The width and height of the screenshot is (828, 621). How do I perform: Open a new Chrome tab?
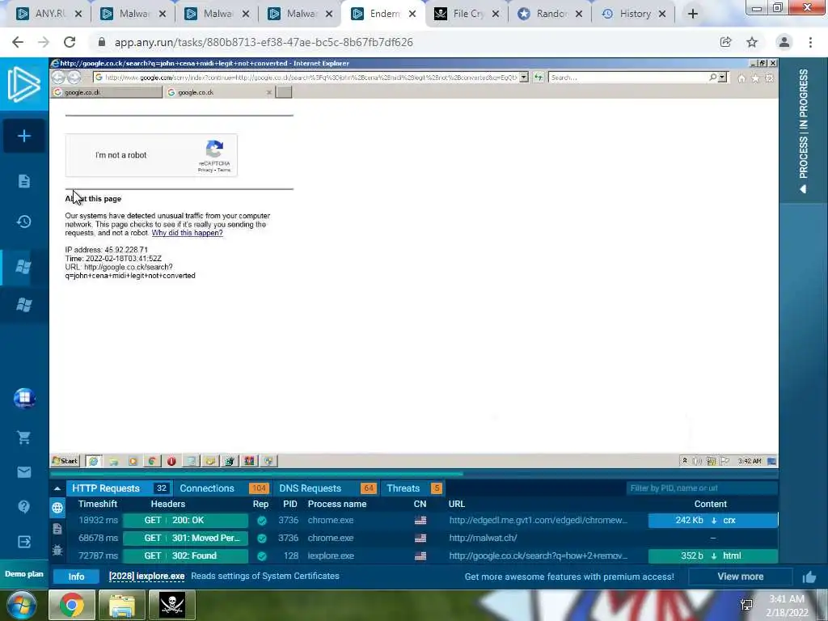(x=693, y=14)
